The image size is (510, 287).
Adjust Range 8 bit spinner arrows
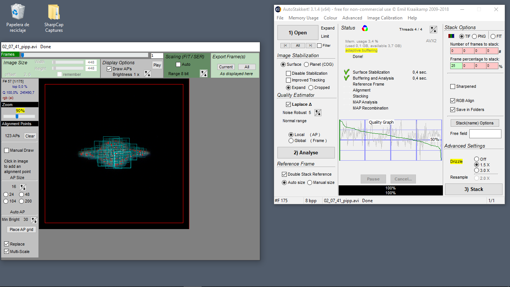tap(203, 74)
